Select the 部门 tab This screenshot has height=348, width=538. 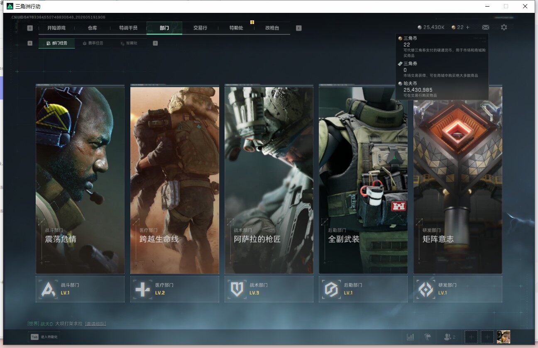164,28
